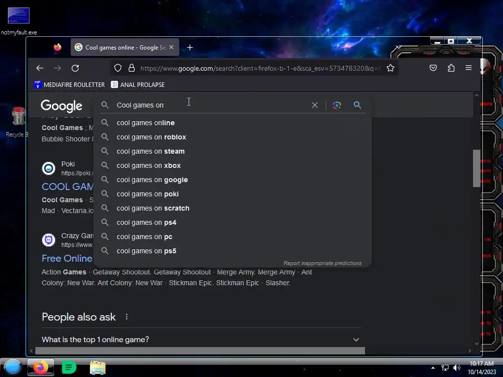This screenshot has width=503, height=377.
Task: Submit search with blue magnifier icon
Action: [358, 105]
